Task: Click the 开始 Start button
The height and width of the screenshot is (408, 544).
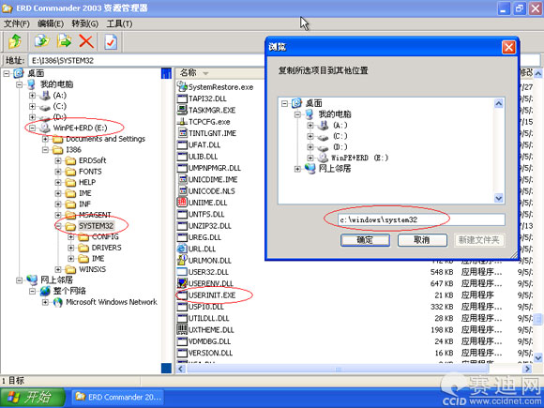Action: click(x=33, y=397)
